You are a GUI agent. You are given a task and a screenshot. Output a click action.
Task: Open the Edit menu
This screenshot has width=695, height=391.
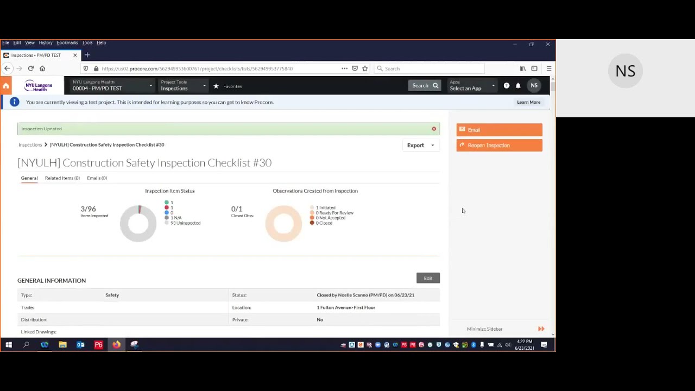click(x=17, y=42)
